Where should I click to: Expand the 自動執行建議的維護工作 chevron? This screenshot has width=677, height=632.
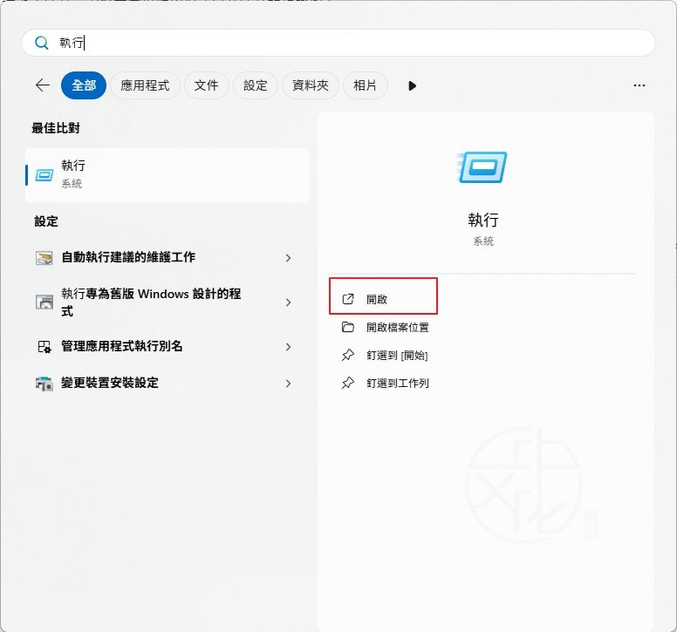coord(289,258)
